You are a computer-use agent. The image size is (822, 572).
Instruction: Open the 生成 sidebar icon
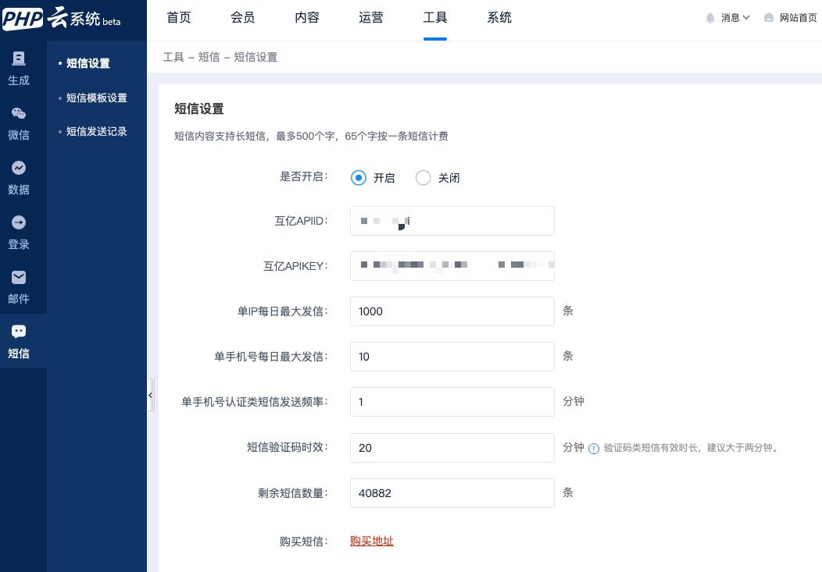click(x=19, y=69)
